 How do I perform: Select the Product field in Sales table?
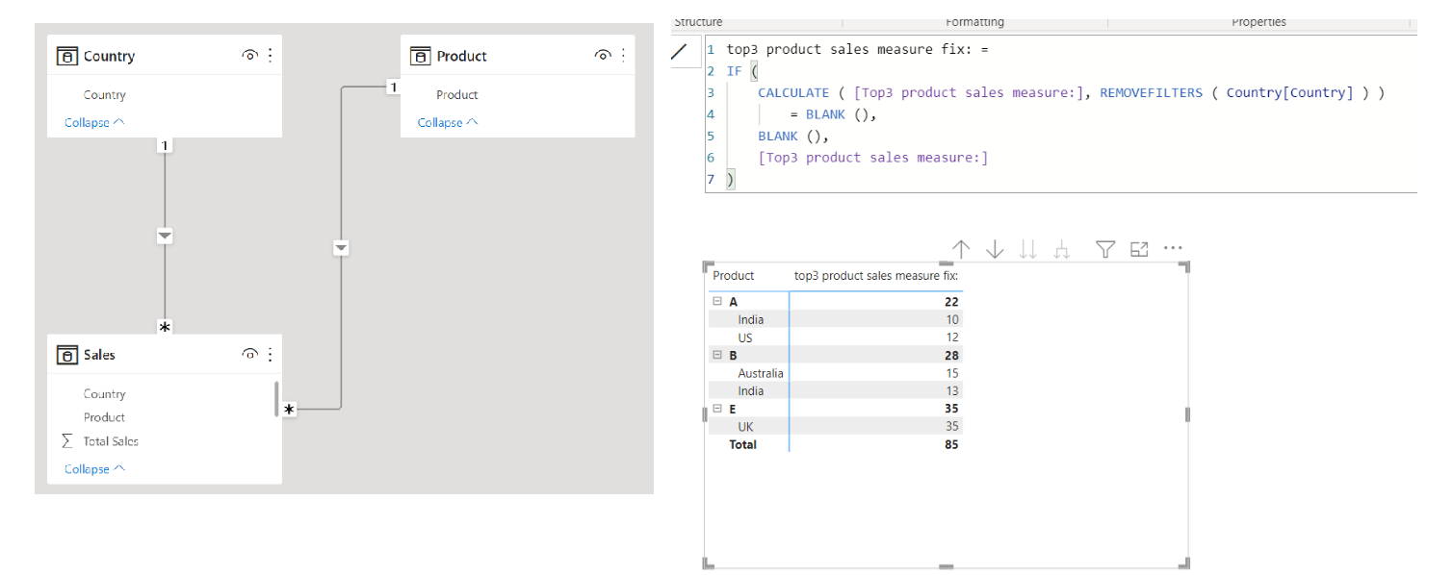pyautogui.click(x=104, y=417)
